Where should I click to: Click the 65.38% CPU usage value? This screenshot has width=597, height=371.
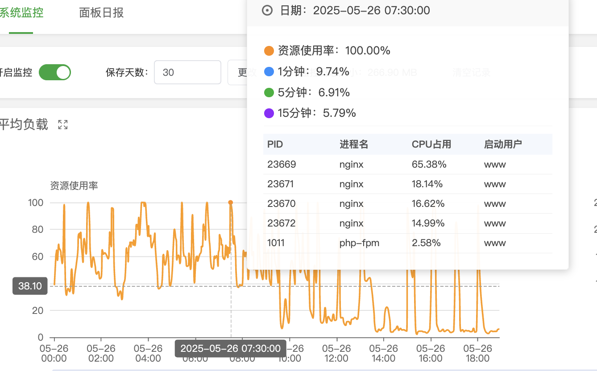(x=429, y=165)
